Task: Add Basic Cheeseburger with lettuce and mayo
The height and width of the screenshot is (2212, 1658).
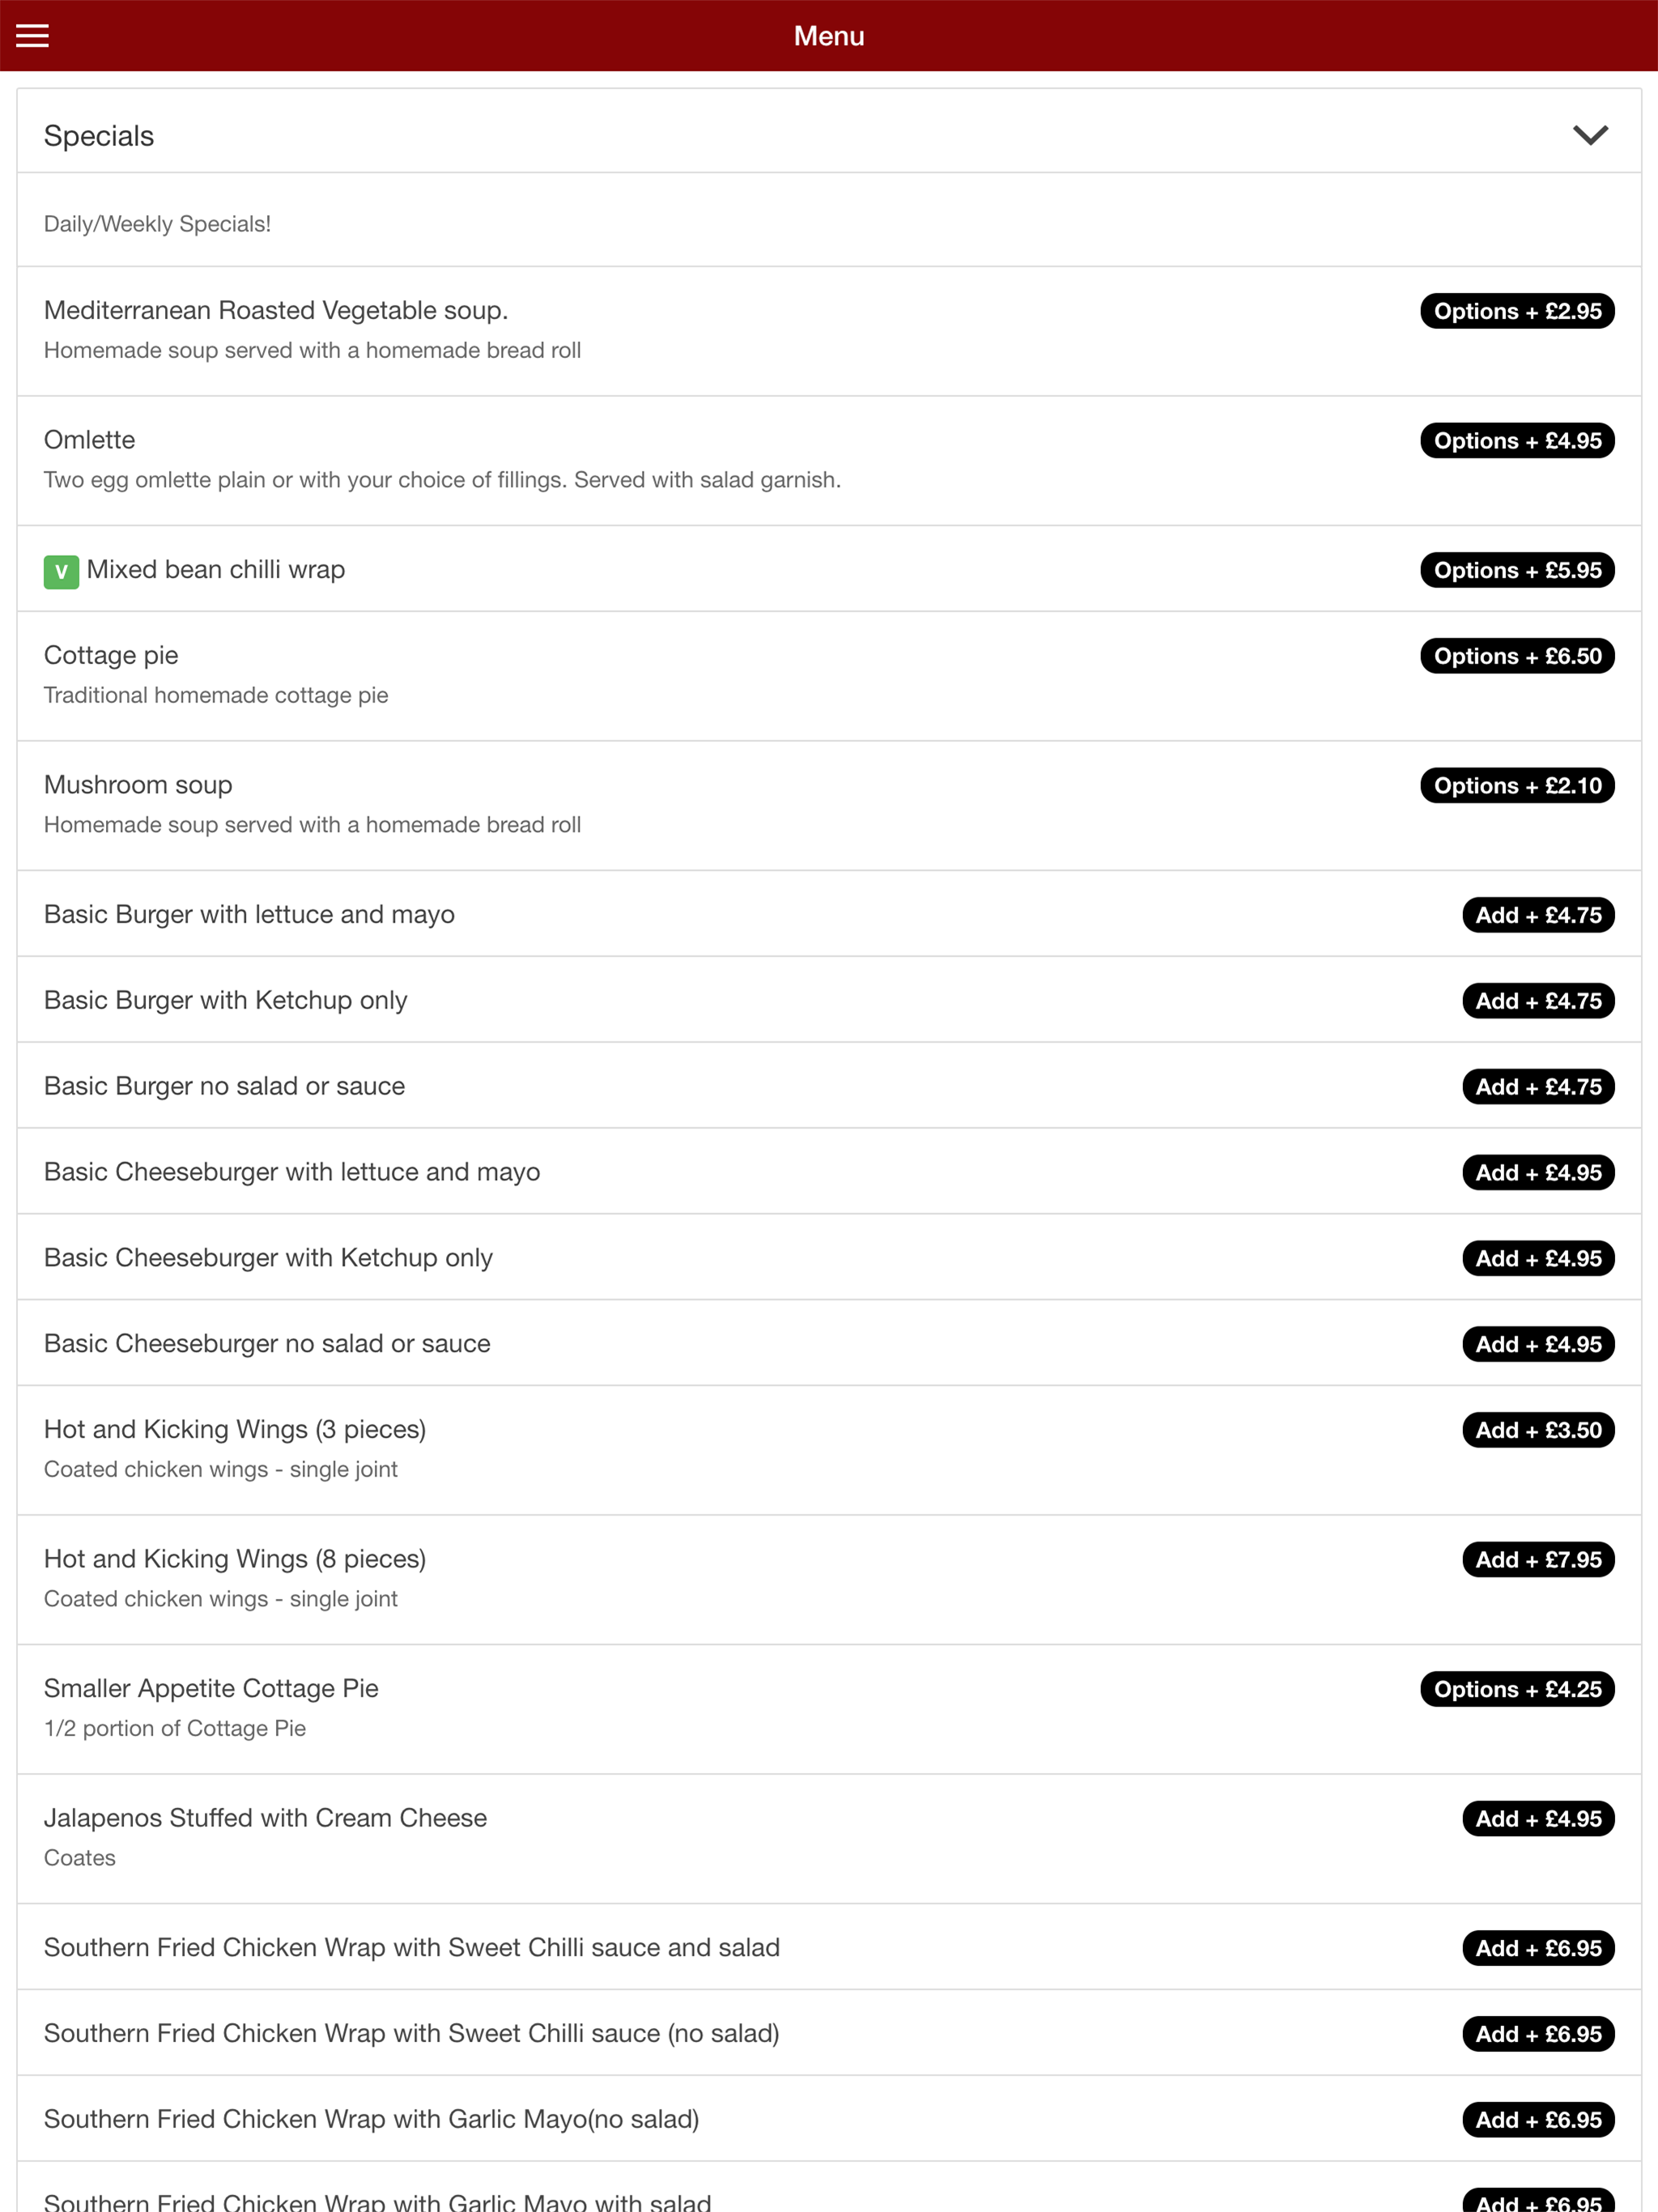Action: [x=1538, y=1173]
